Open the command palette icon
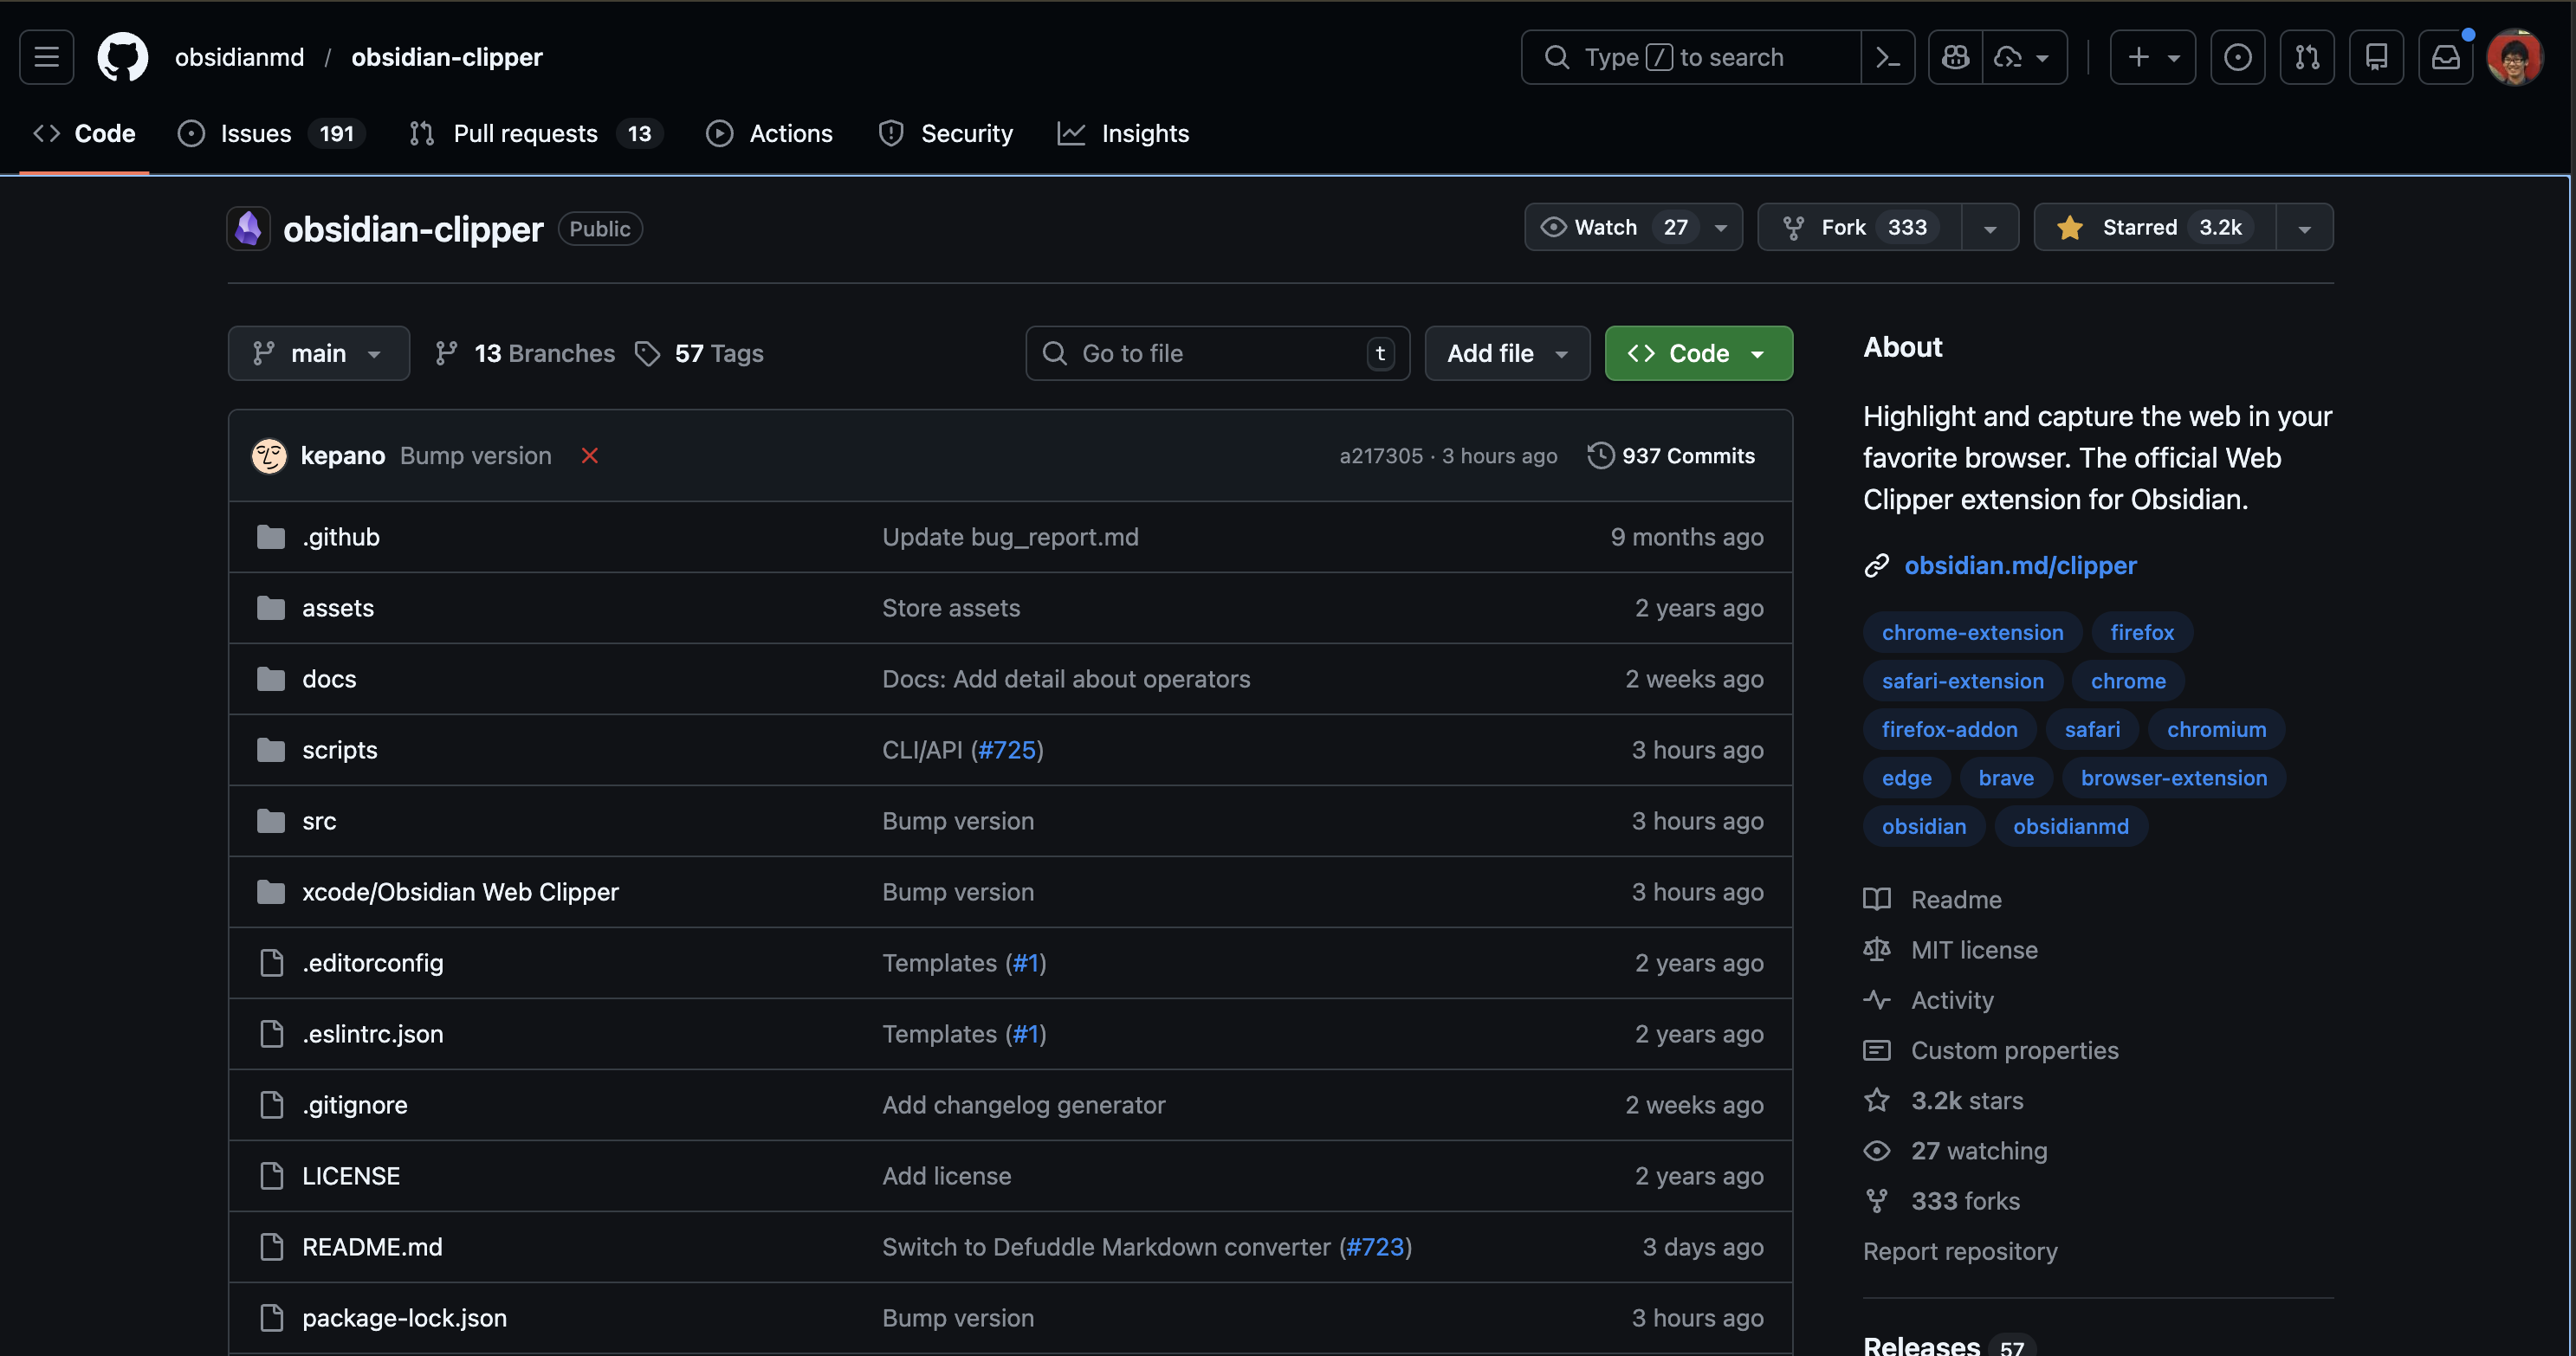Viewport: 2576px width, 1356px height. tap(1887, 57)
